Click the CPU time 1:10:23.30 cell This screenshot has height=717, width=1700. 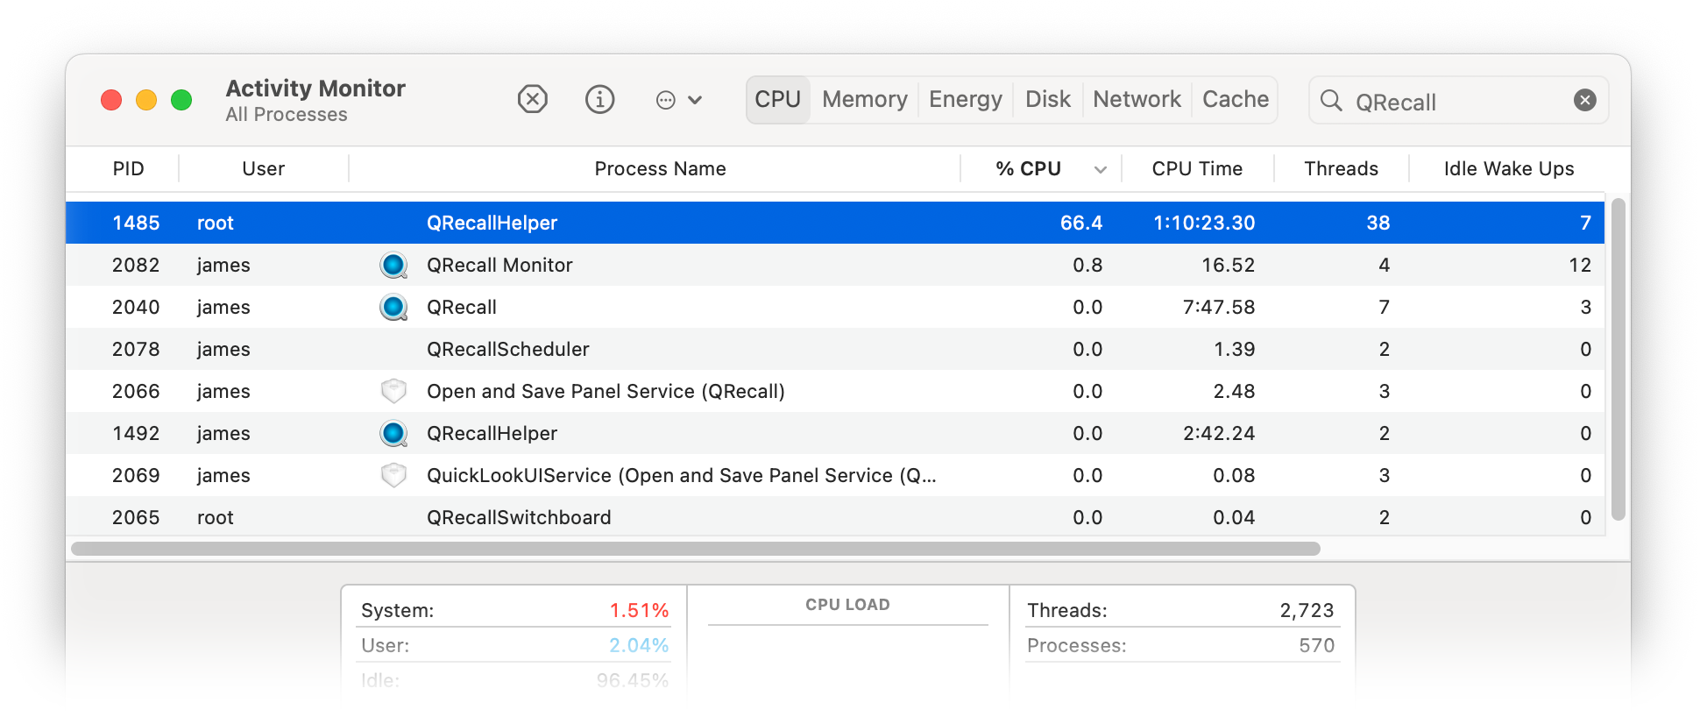[x=1204, y=223]
